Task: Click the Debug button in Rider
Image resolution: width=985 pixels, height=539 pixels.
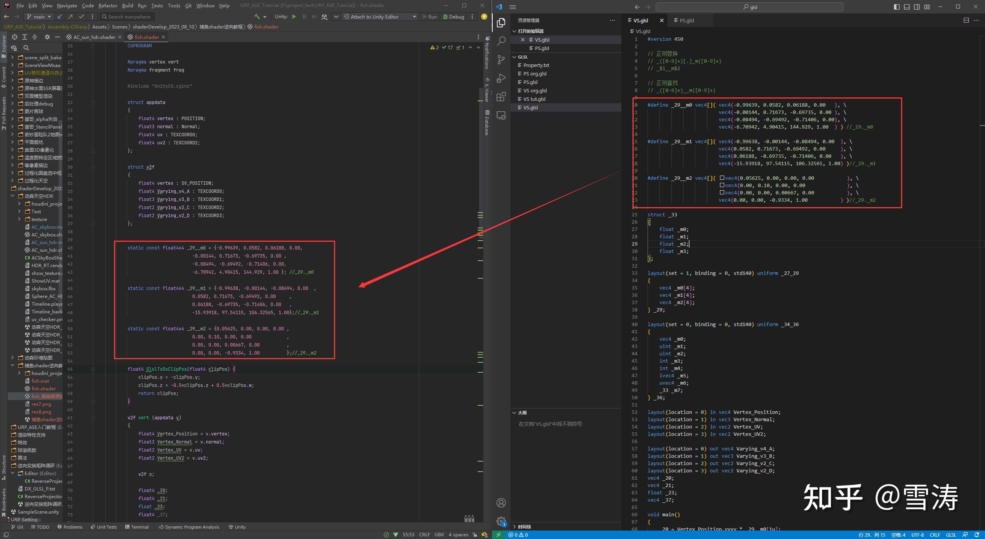Action: [453, 17]
